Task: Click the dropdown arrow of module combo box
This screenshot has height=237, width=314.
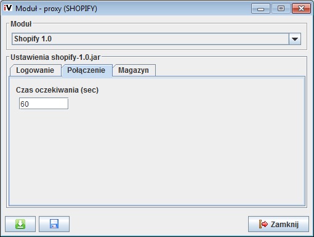Action: click(295, 39)
